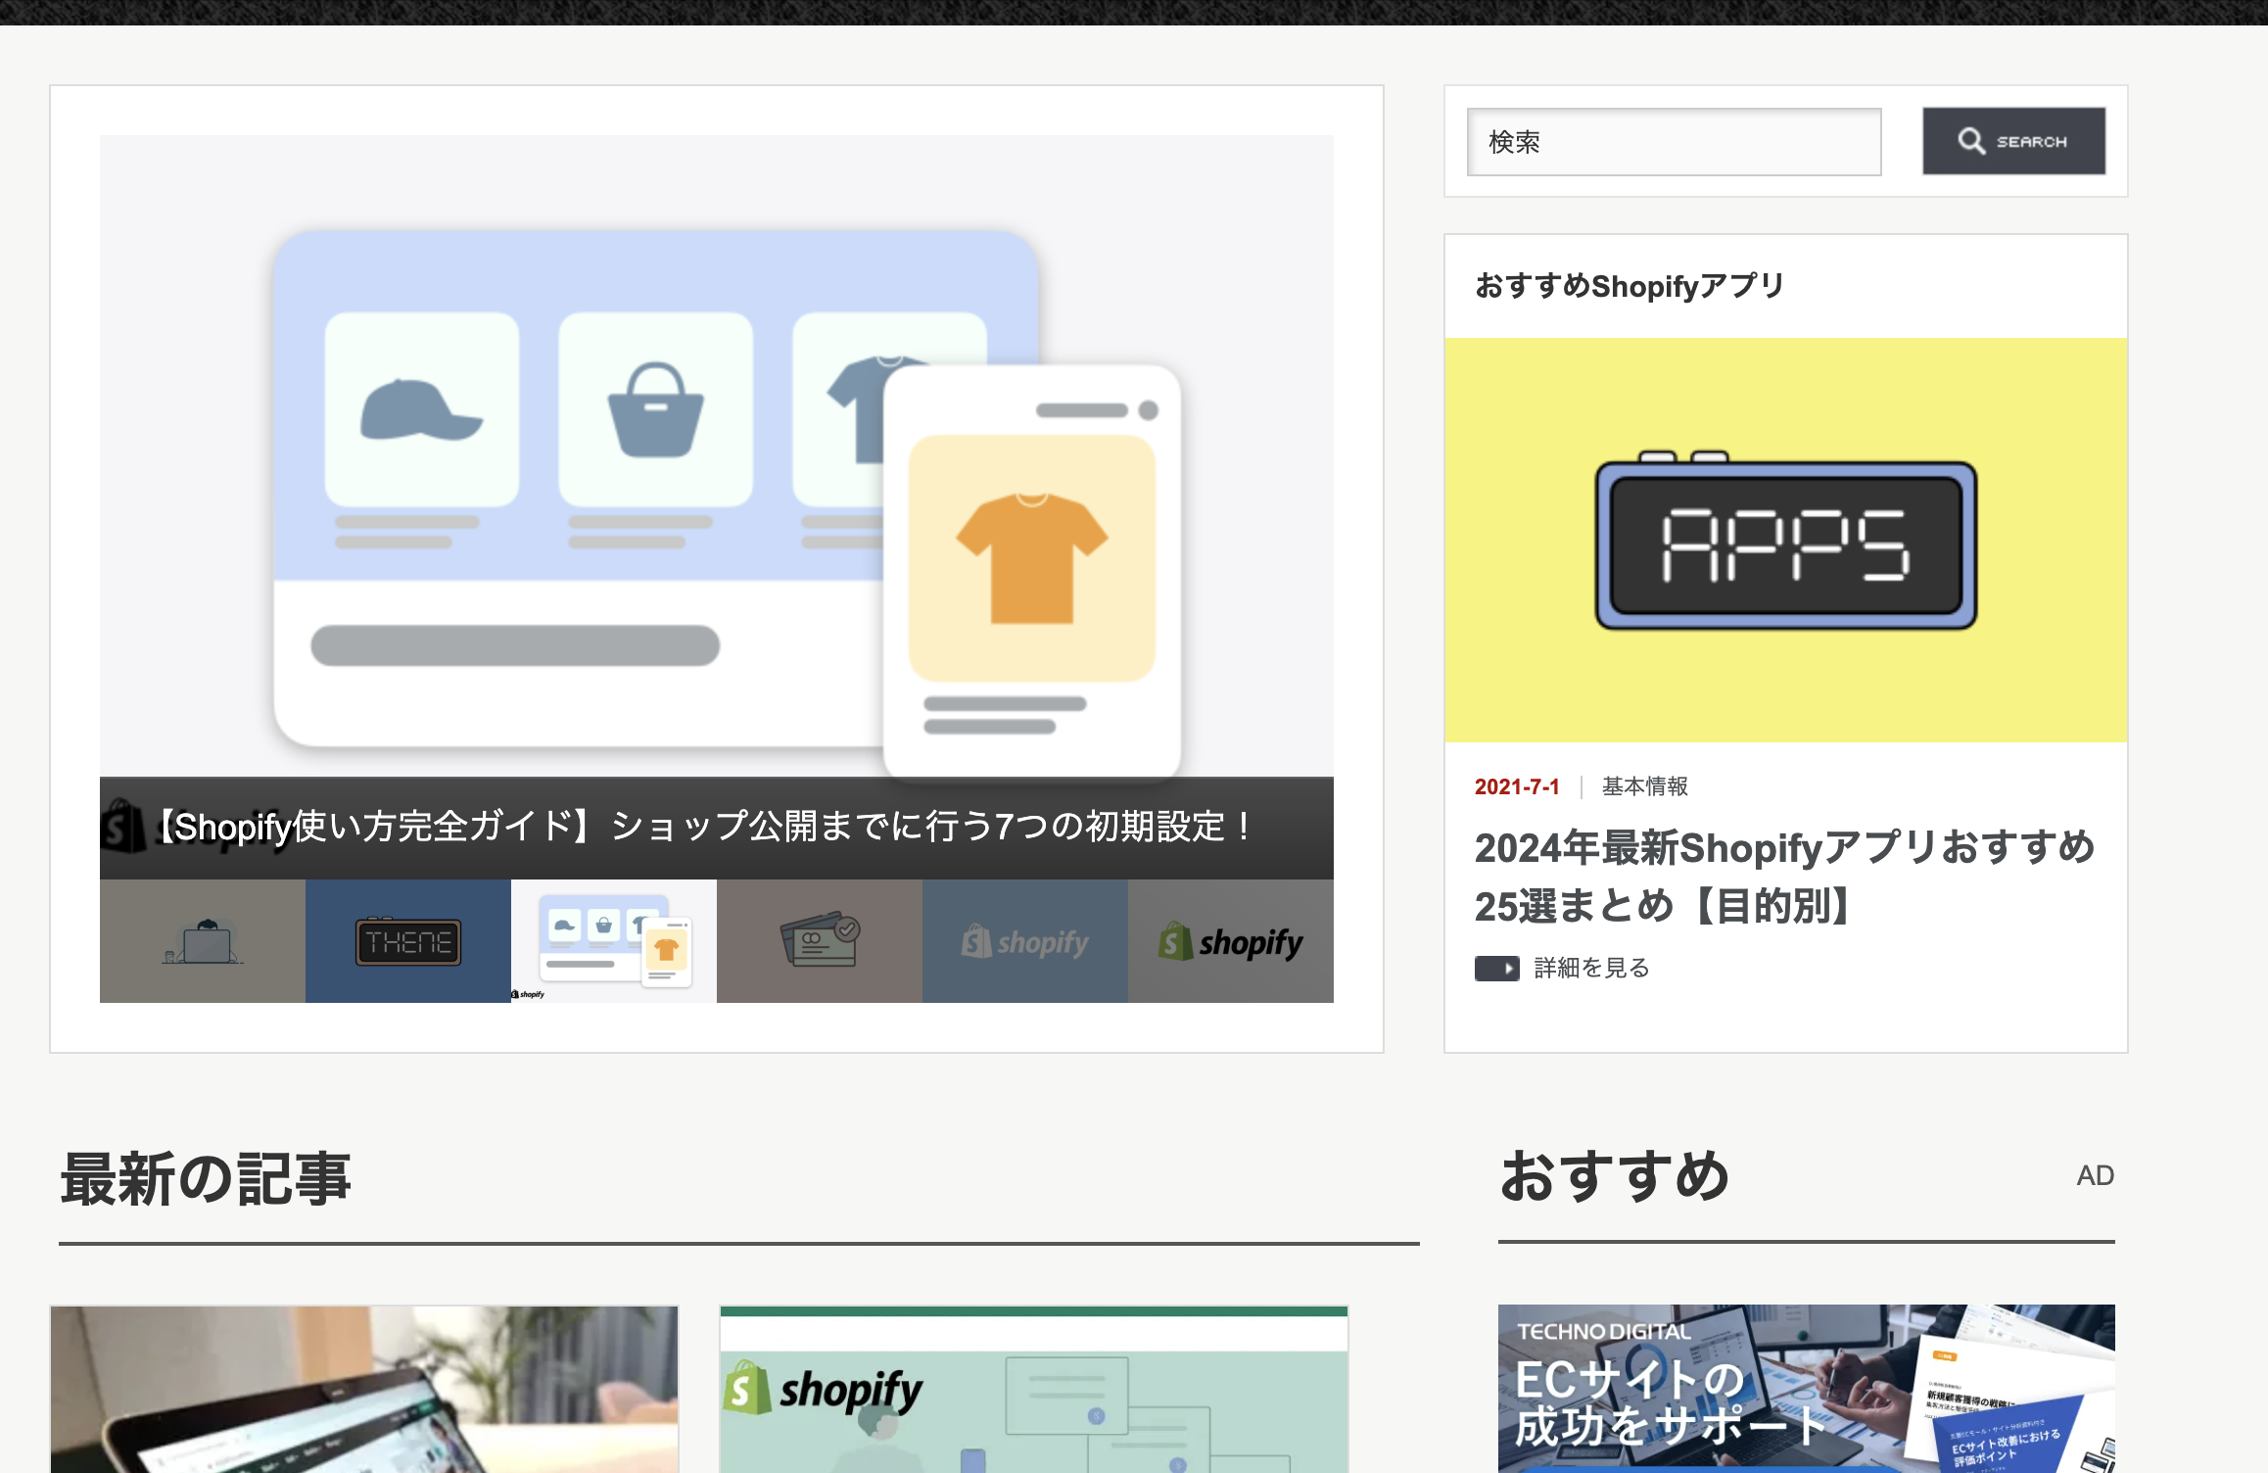Screen dimensions: 2268x1473
Task: Click the 最新の記事 heading
Action: pyautogui.click(x=206, y=1178)
